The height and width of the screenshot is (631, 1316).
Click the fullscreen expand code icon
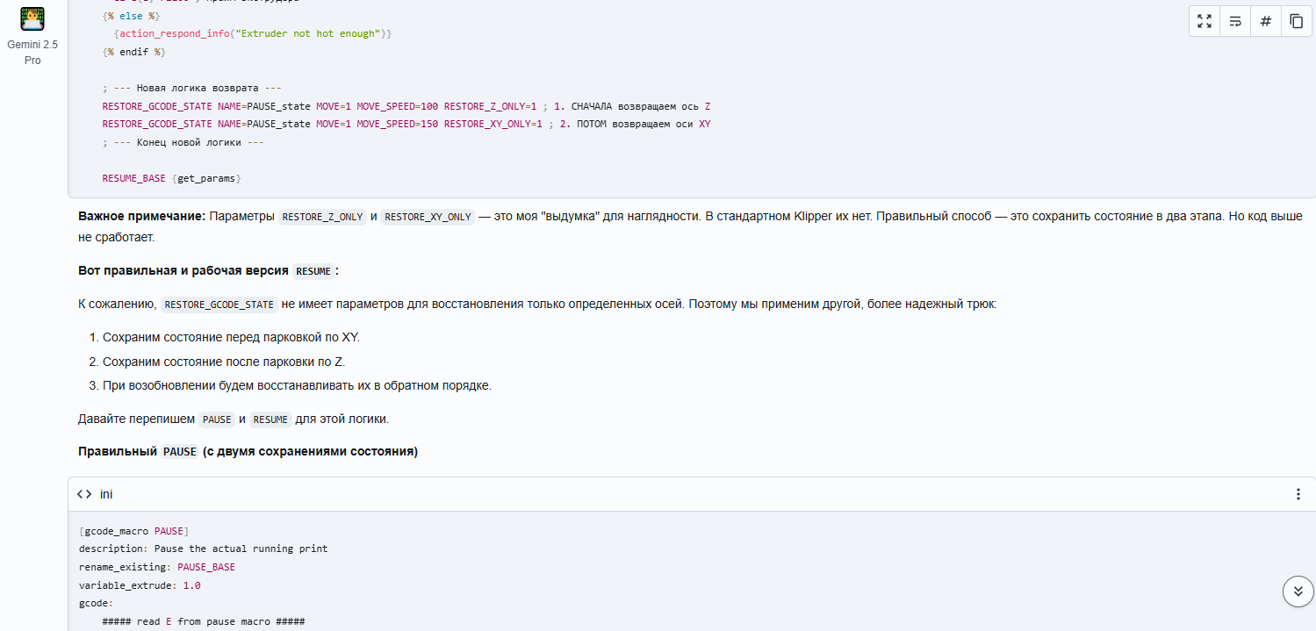pyautogui.click(x=1205, y=21)
